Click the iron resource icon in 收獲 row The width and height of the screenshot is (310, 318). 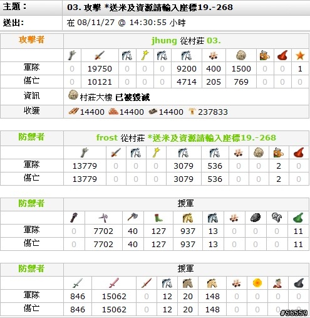pyautogui.click(x=153, y=112)
